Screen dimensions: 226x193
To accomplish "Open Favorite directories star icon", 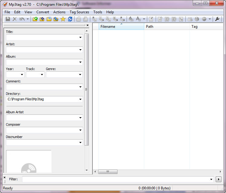I will pyautogui.click(x=63, y=19).
